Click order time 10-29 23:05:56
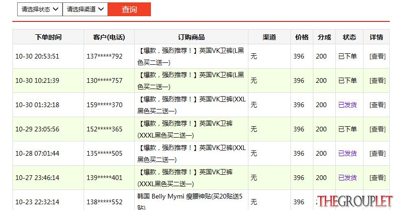The width and height of the screenshot is (396, 210). pyautogui.click(x=37, y=129)
